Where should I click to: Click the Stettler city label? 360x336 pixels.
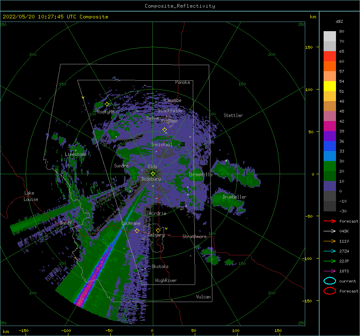tap(233, 115)
